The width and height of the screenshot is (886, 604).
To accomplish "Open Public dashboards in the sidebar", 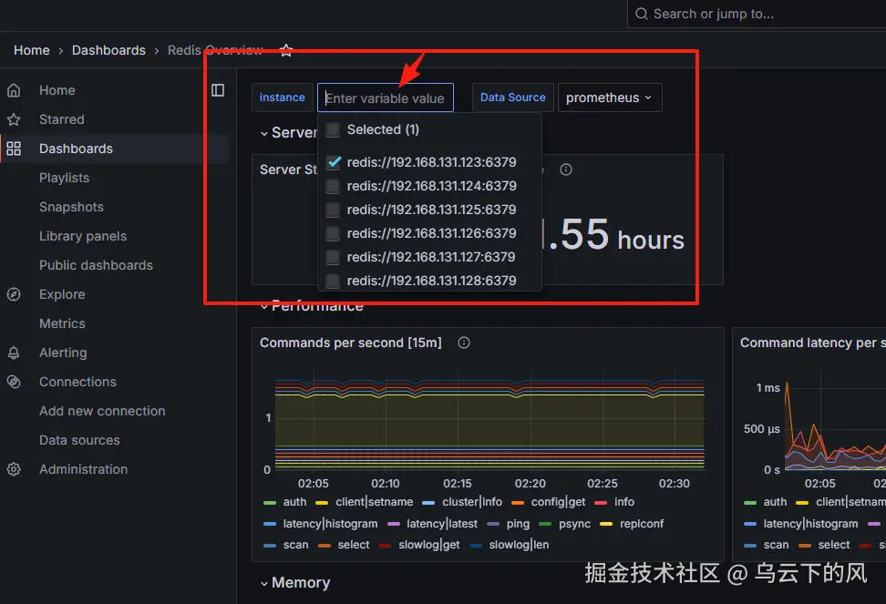I will click(96, 265).
